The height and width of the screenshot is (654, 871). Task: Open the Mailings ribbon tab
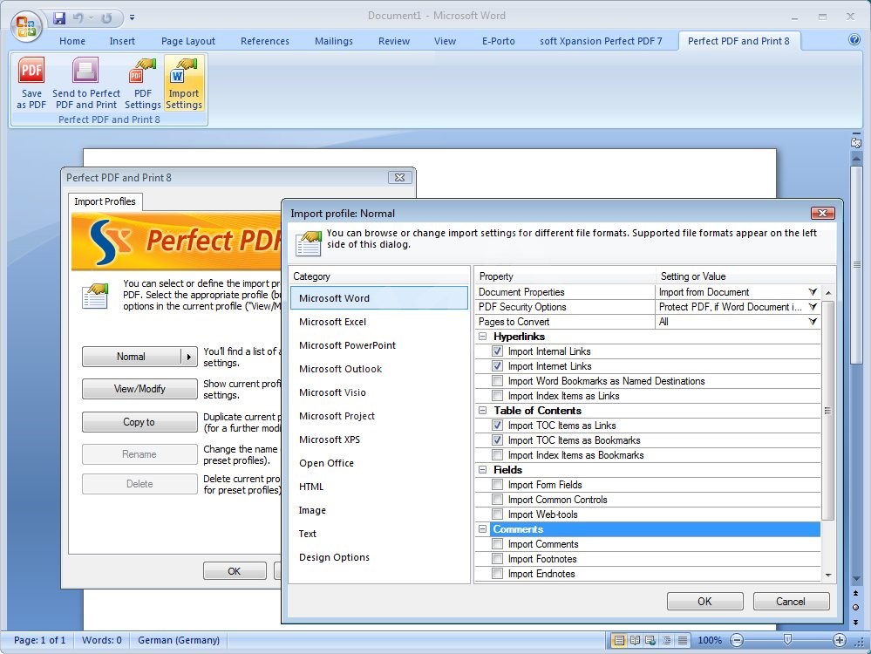click(333, 41)
